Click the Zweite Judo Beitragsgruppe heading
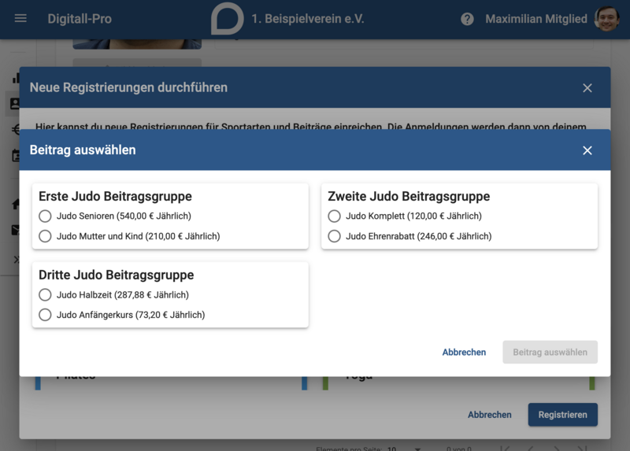Viewport: 630px width, 451px height. 409,197
